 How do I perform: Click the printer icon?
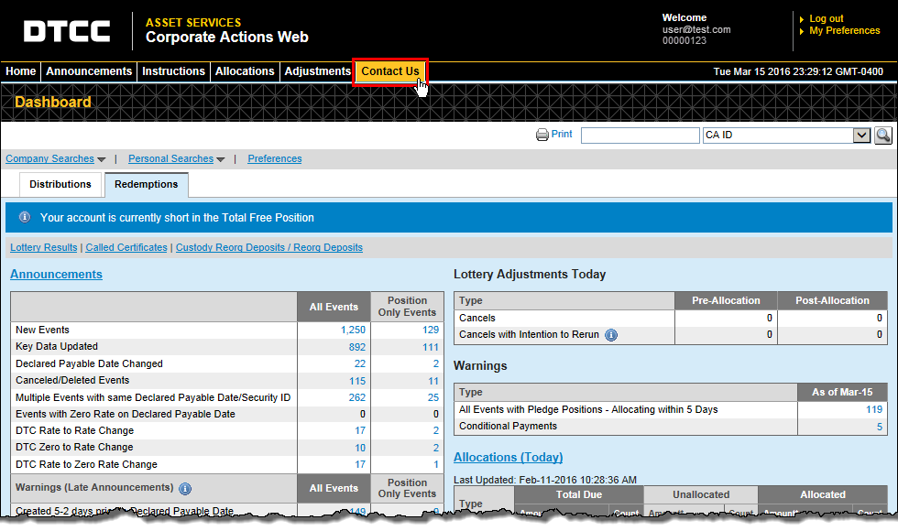pyautogui.click(x=542, y=135)
